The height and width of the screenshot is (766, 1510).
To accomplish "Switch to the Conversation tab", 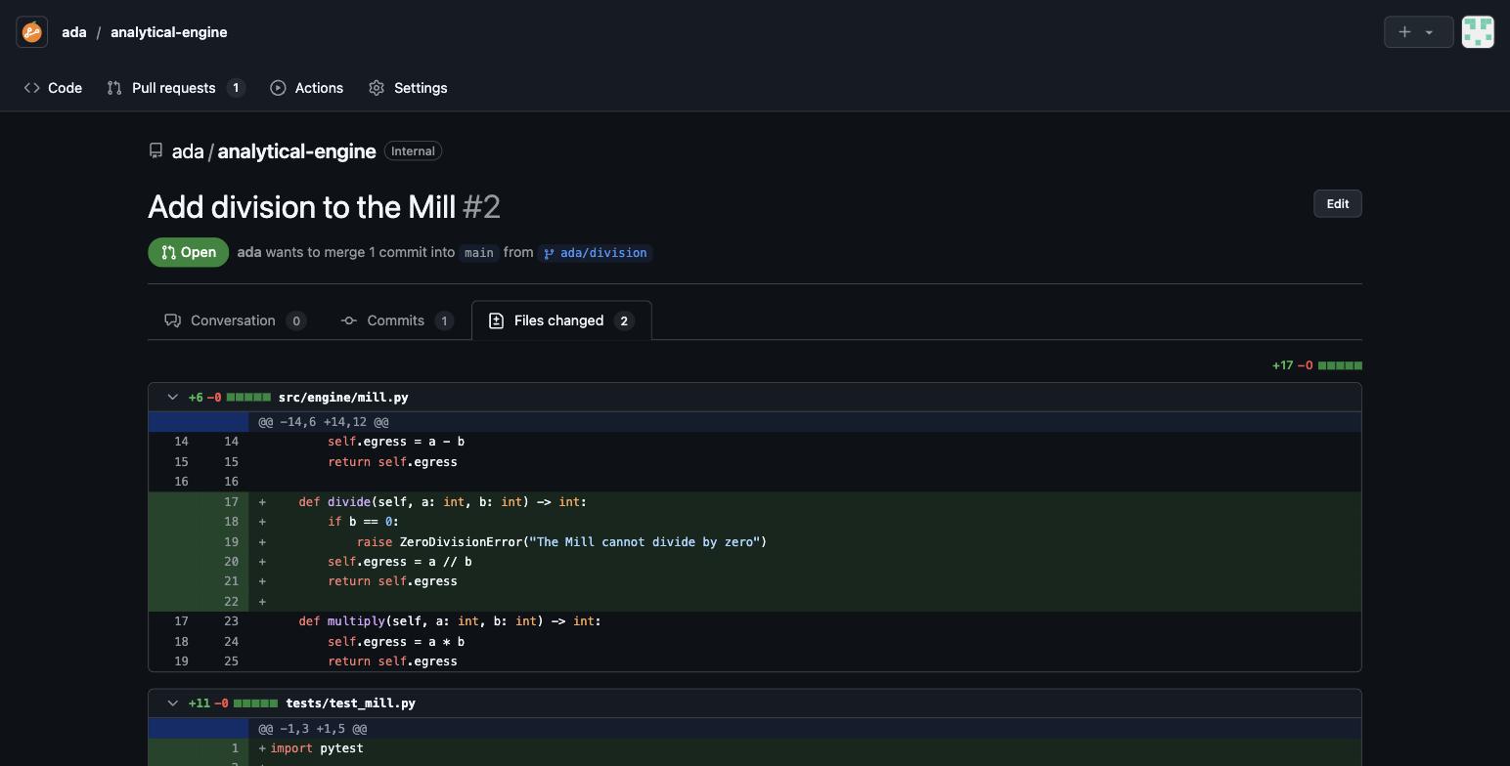I will [x=235, y=320].
